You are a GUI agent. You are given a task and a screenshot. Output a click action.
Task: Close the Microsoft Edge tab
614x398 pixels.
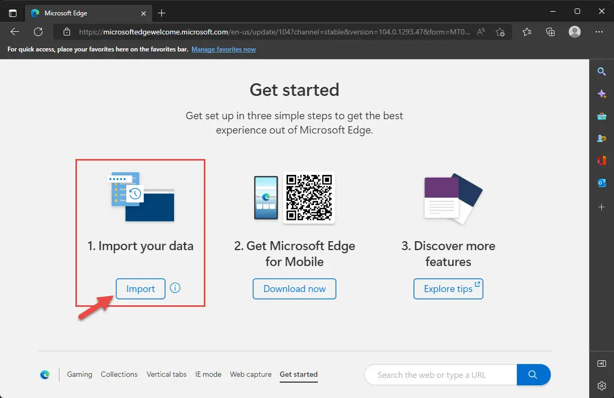[143, 13]
